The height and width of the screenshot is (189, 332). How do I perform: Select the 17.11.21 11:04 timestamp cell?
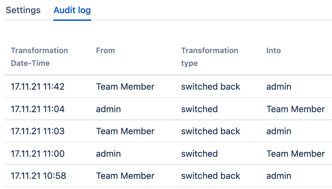point(37,109)
